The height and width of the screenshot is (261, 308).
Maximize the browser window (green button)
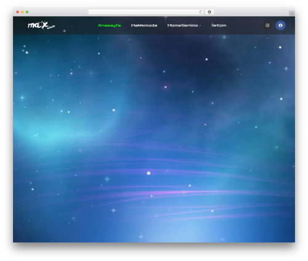coord(27,12)
